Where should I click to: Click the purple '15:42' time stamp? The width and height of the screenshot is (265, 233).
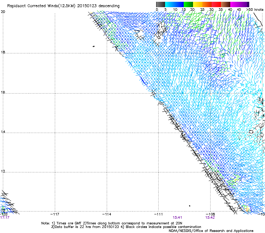coord(210,218)
